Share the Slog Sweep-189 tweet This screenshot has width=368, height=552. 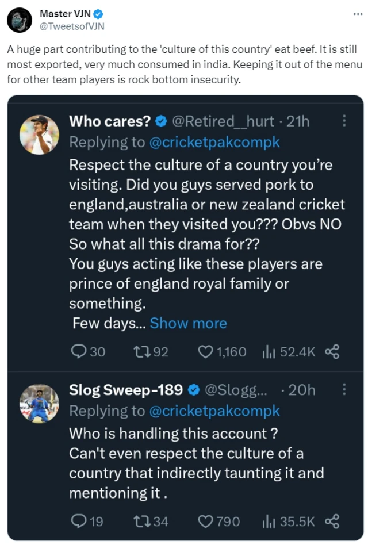click(332, 522)
